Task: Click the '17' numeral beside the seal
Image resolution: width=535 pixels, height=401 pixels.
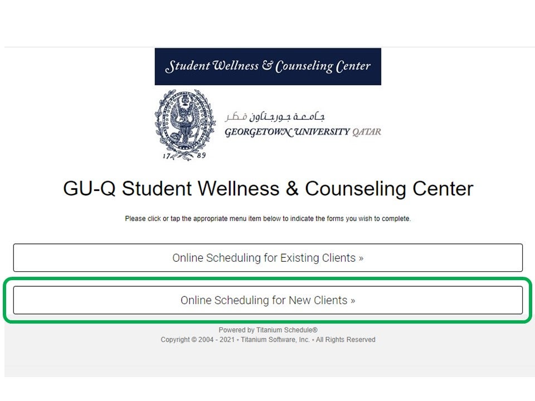Action: click(166, 156)
